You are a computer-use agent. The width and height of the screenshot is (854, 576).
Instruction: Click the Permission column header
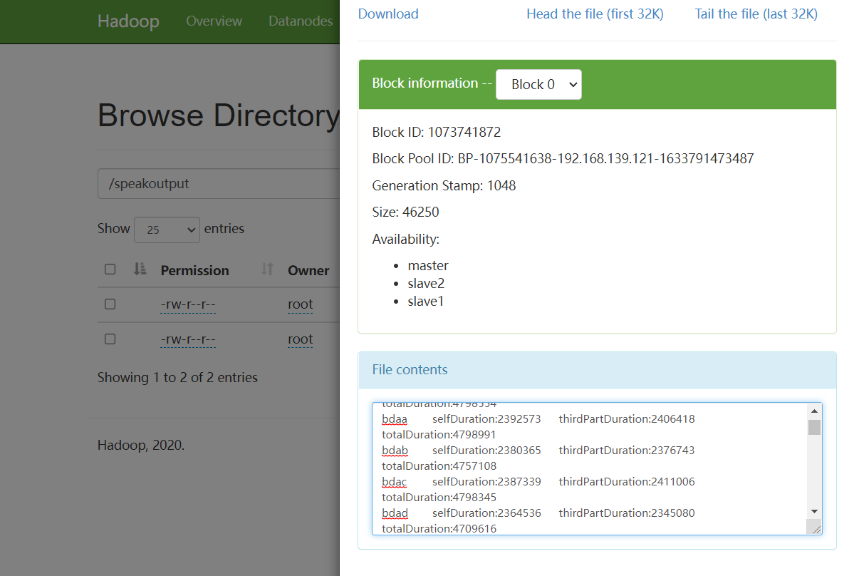click(194, 270)
